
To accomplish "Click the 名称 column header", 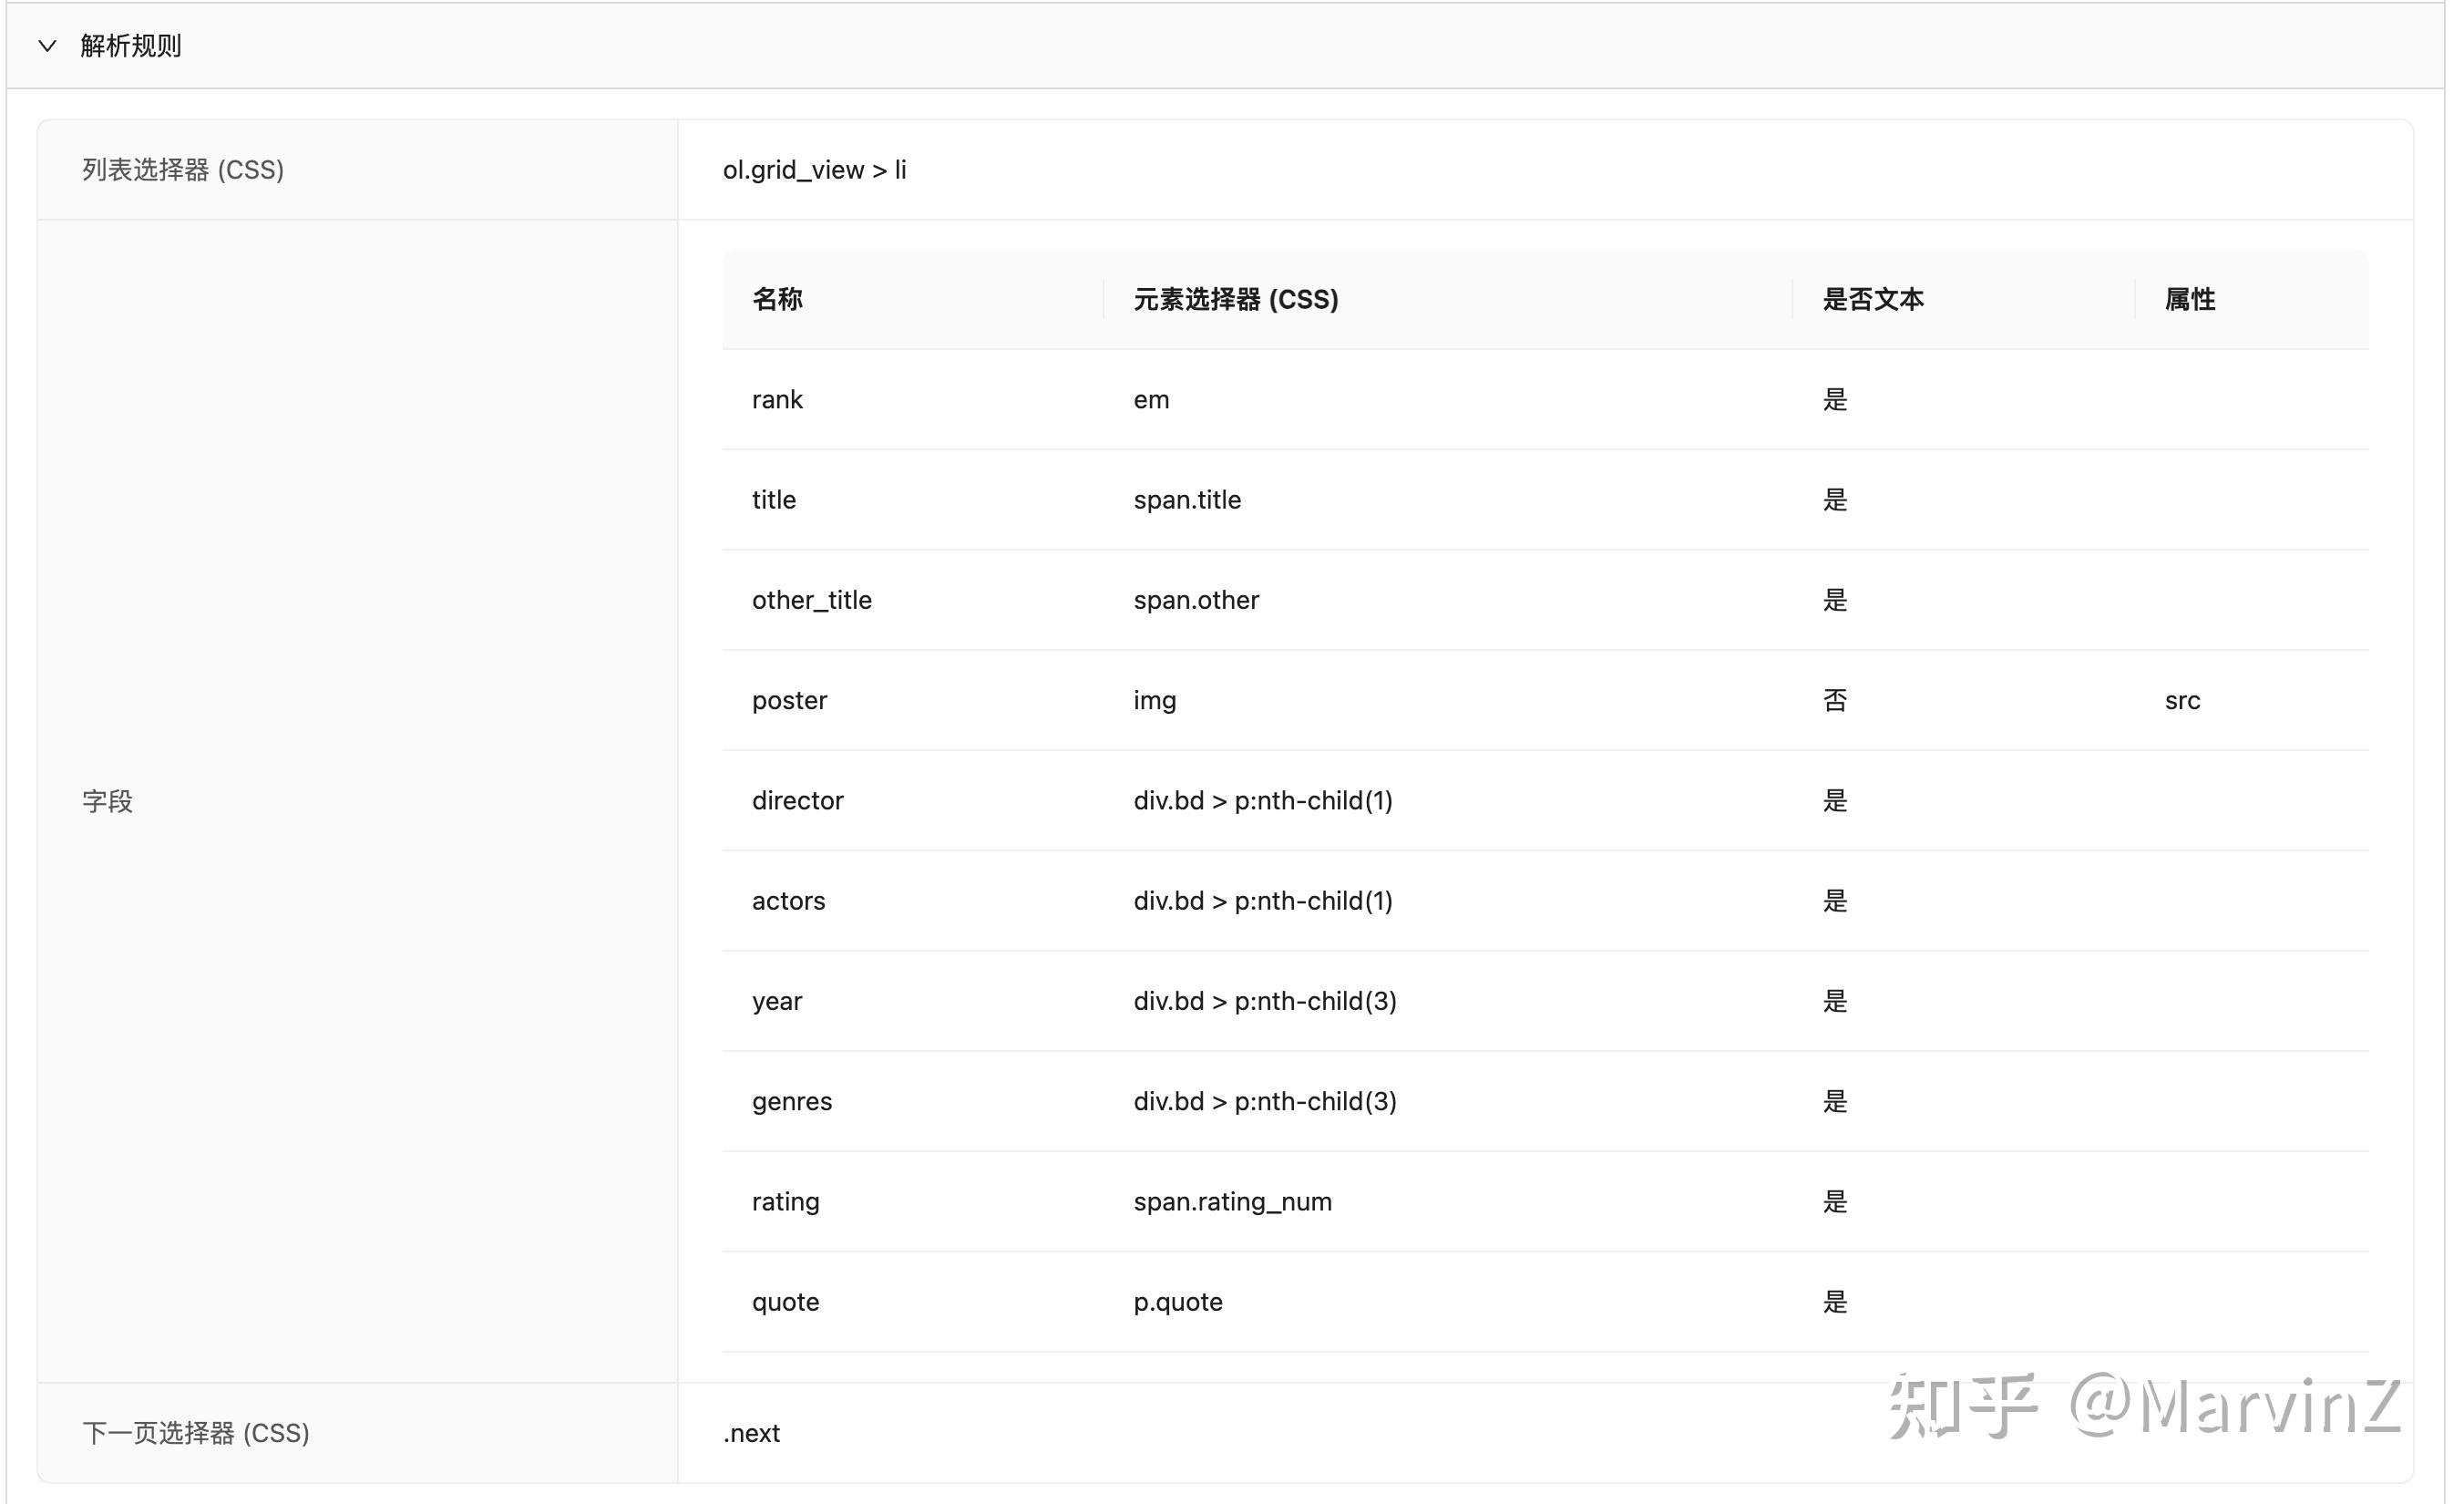I will click(778, 299).
